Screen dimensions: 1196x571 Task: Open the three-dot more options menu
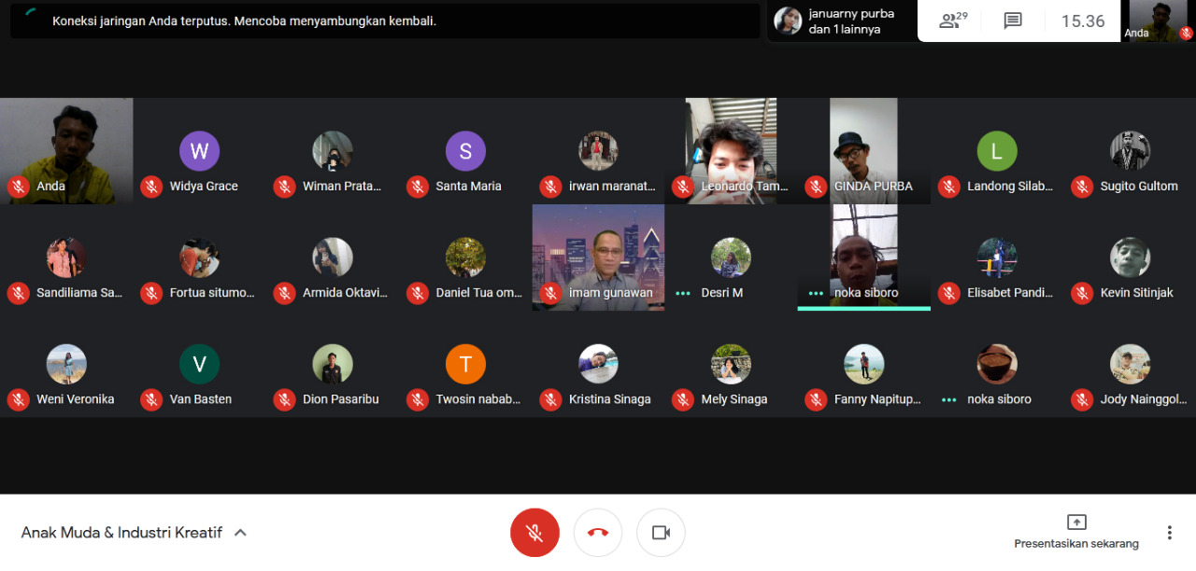pyautogui.click(x=1169, y=533)
